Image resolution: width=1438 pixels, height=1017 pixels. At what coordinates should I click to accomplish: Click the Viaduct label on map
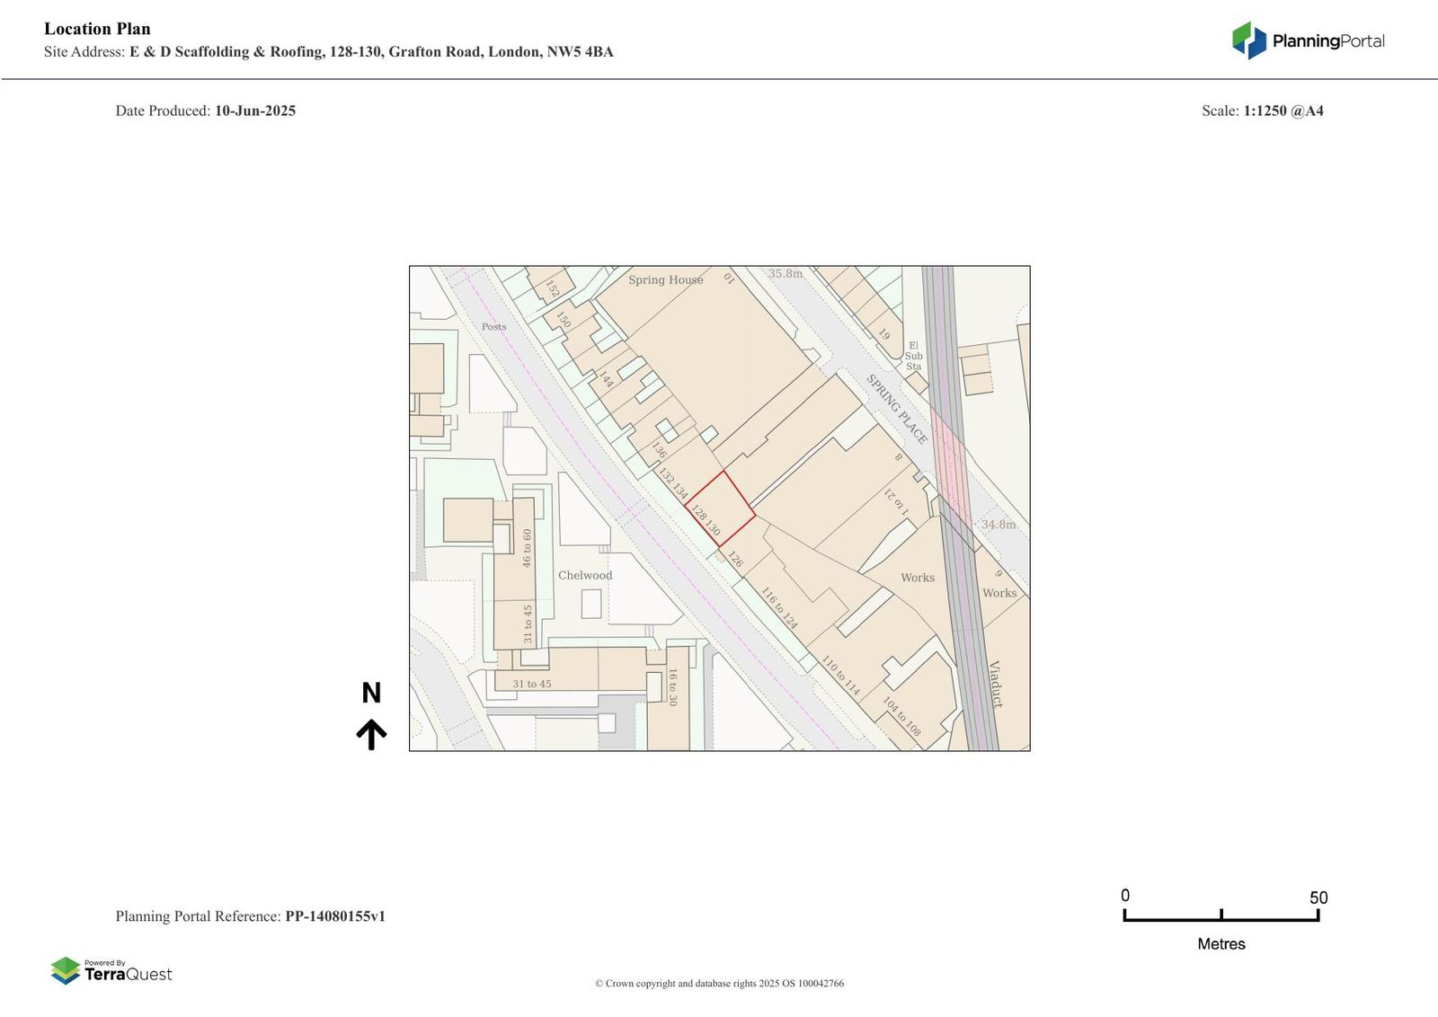(994, 684)
